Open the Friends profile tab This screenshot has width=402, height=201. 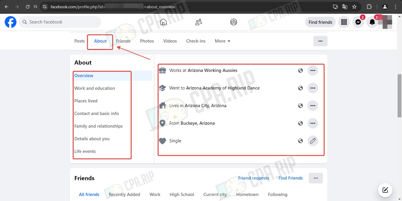coord(123,41)
